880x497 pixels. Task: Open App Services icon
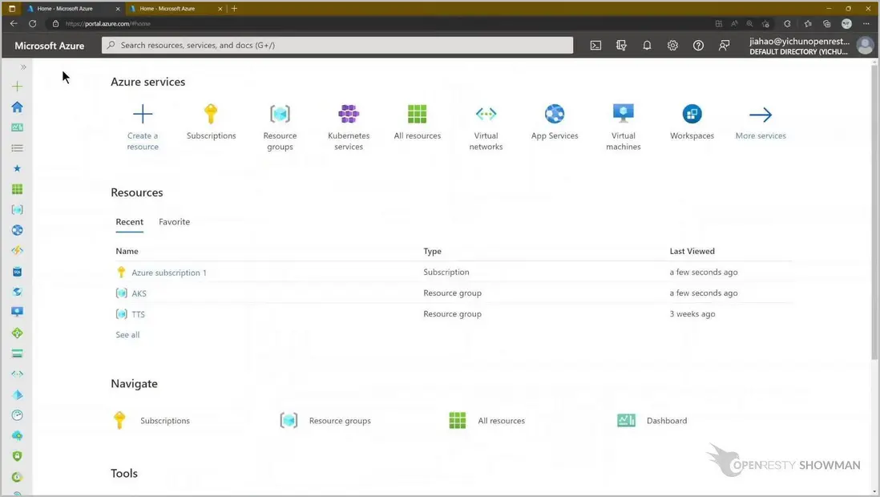click(x=555, y=115)
